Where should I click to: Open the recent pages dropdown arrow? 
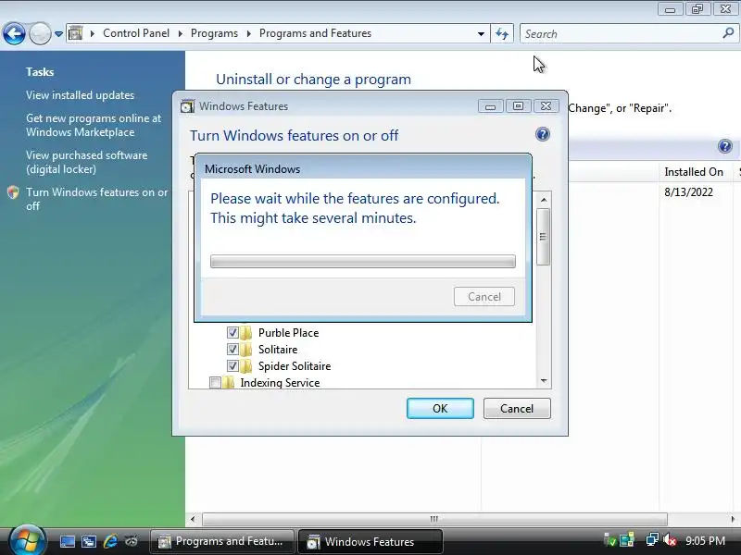[x=58, y=34]
